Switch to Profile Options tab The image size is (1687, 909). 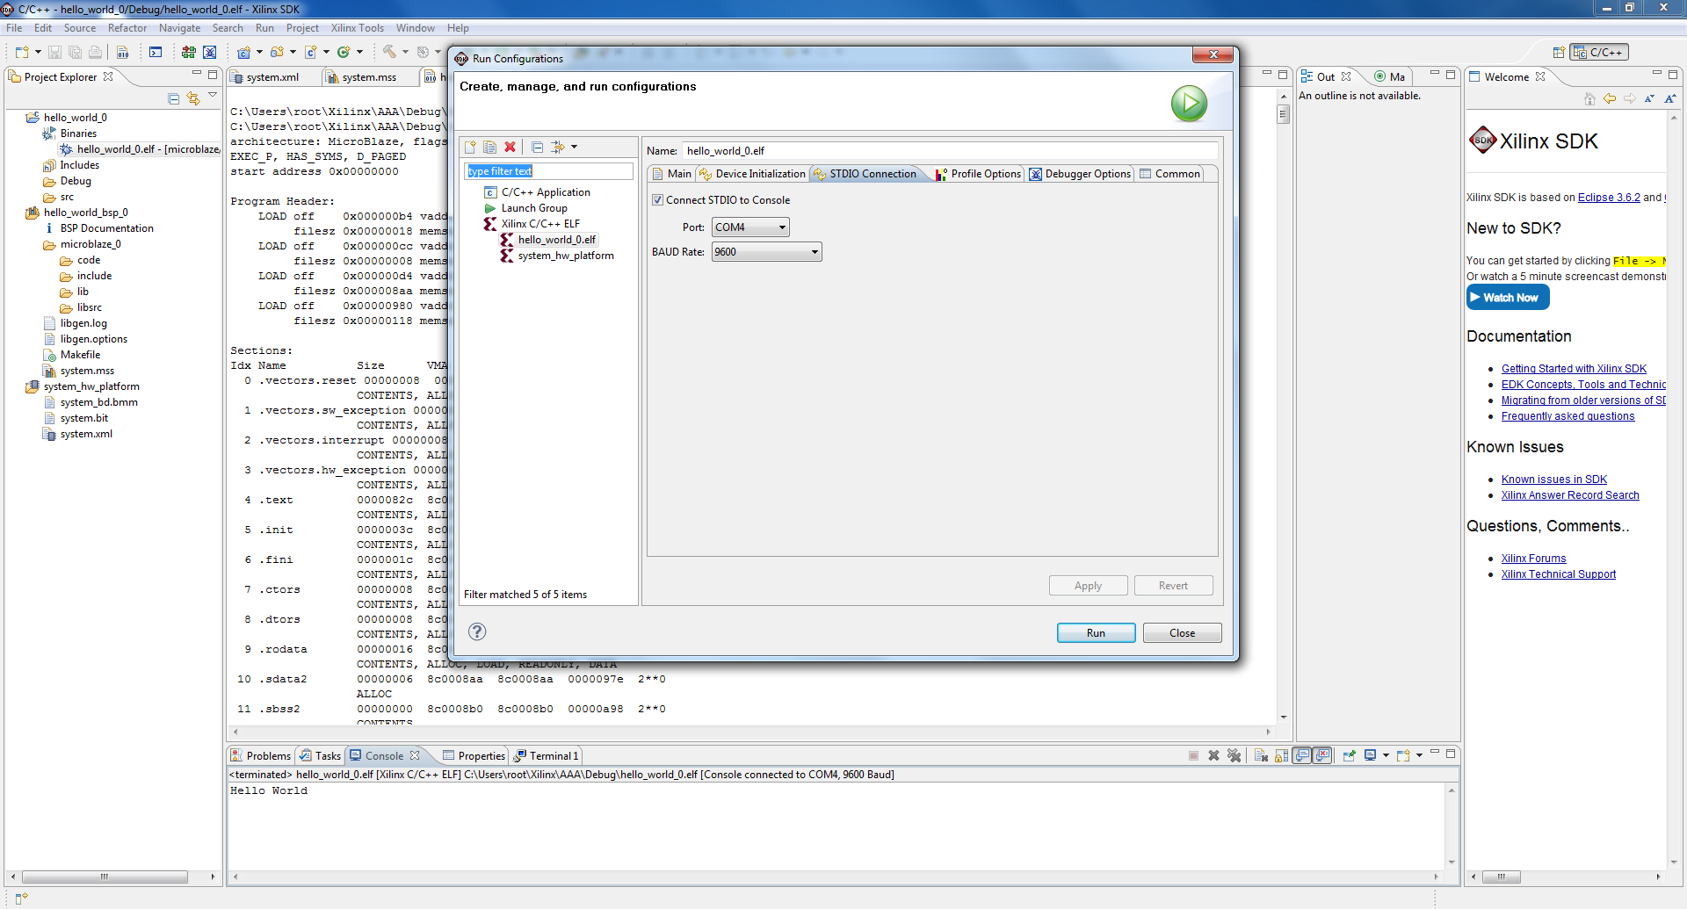[x=978, y=174]
